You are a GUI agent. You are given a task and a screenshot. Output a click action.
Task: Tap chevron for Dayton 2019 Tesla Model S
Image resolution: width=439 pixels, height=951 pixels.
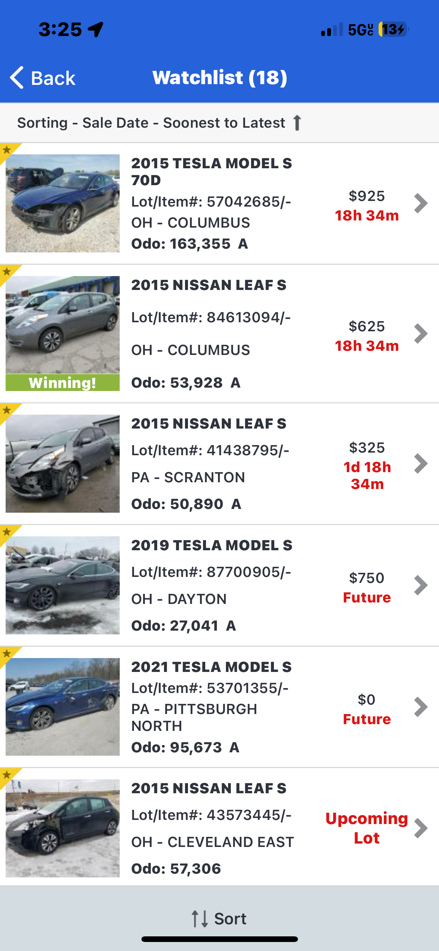[421, 585]
